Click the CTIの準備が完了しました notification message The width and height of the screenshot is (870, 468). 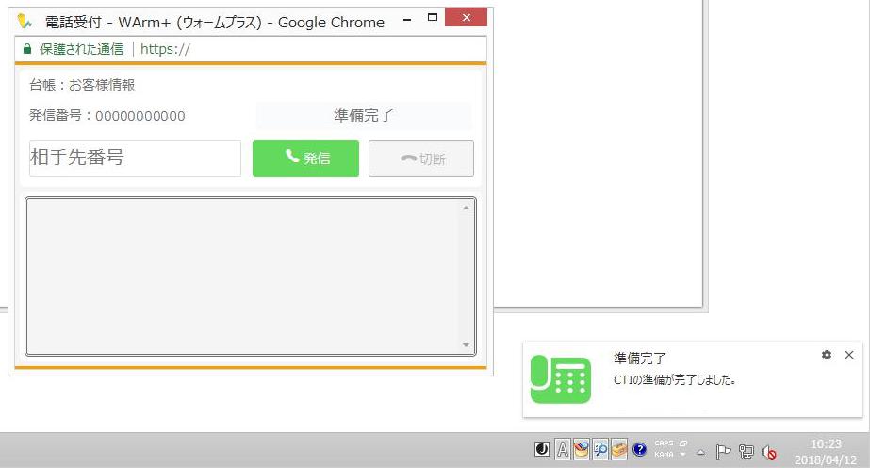675,380
